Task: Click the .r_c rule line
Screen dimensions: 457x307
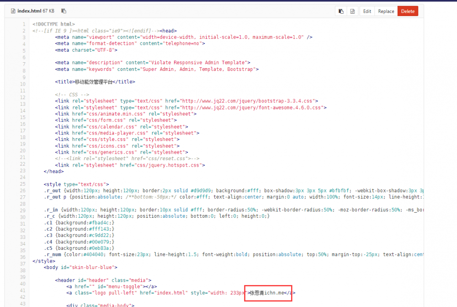Action: (x=157, y=216)
